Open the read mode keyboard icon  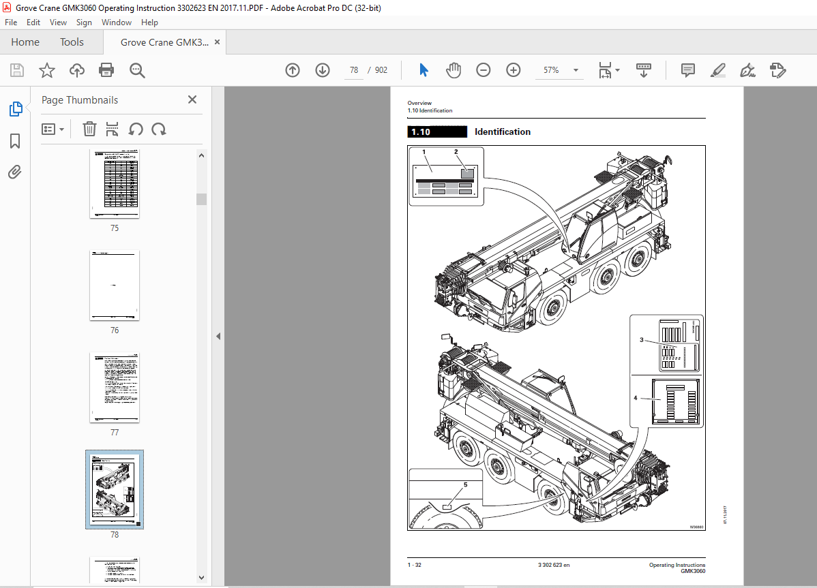point(644,70)
